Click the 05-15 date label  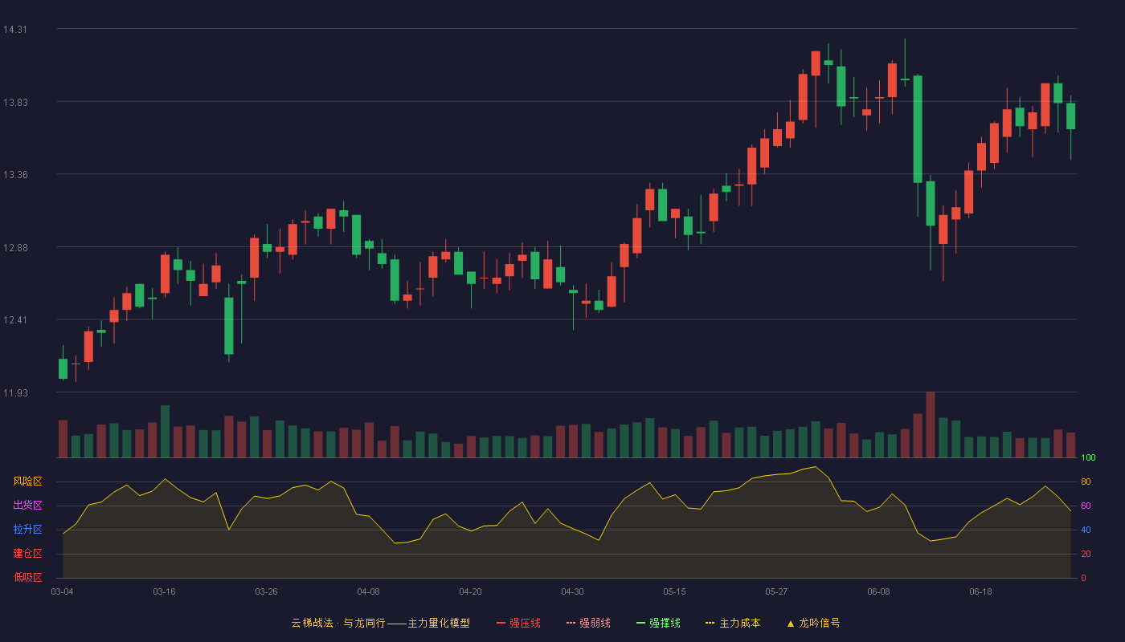tap(674, 591)
